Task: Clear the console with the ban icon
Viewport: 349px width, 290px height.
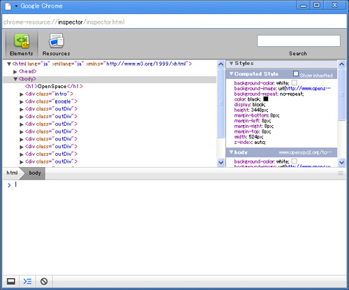Action: pos(44,282)
